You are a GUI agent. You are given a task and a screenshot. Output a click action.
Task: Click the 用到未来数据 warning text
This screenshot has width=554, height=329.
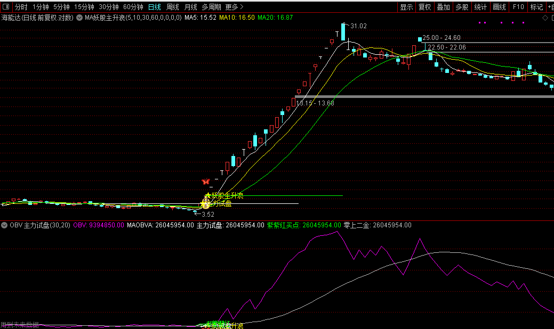(19, 325)
